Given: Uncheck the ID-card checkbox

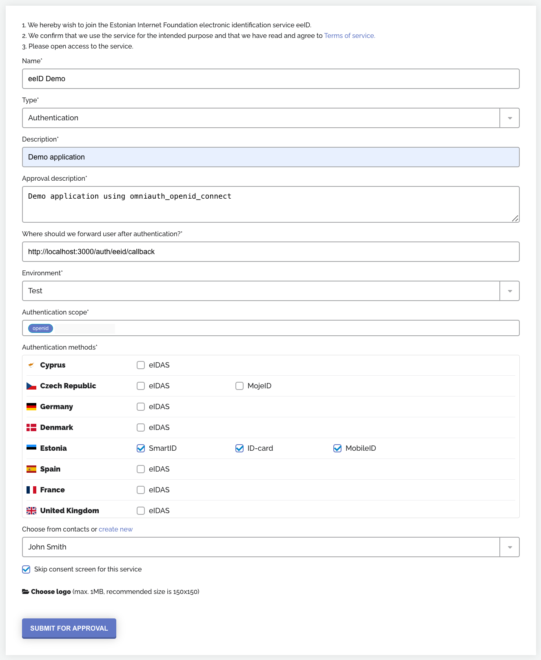Looking at the screenshot, I should [x=239, y=448].
